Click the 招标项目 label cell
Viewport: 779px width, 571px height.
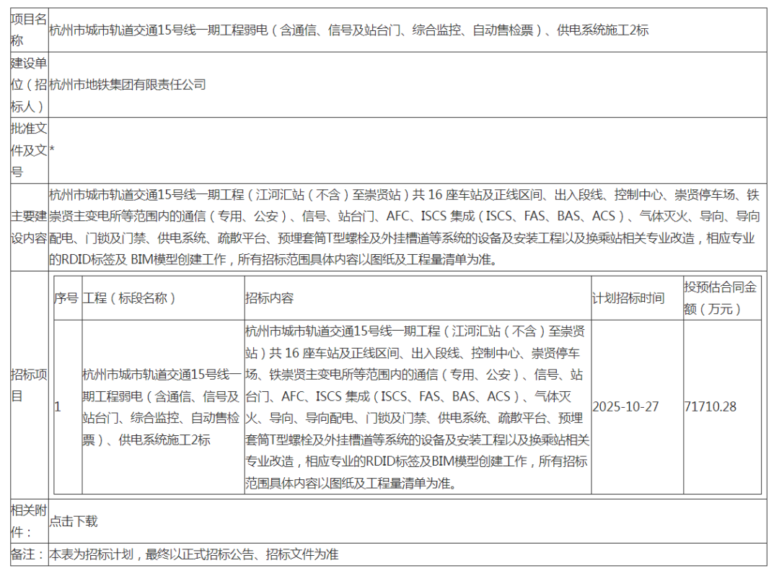point(29,385)
